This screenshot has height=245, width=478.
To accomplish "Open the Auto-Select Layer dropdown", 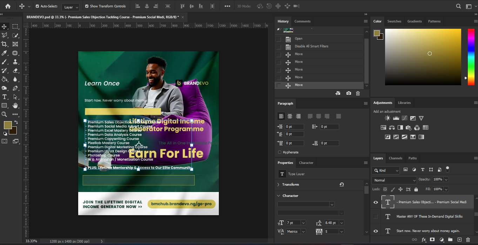I will point(71,7).
